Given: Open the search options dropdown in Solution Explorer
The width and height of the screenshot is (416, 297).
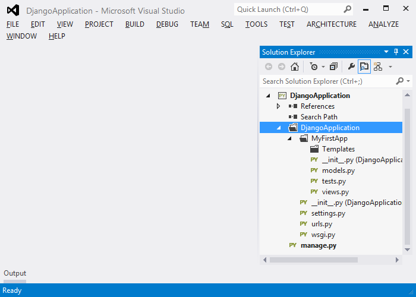Looking at the screenshot, I should coord(408,81).
